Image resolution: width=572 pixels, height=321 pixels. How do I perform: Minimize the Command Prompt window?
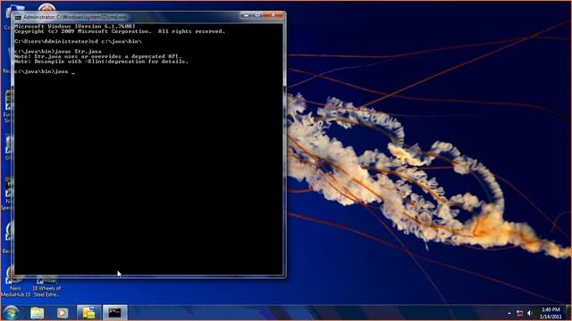[247, 15]
